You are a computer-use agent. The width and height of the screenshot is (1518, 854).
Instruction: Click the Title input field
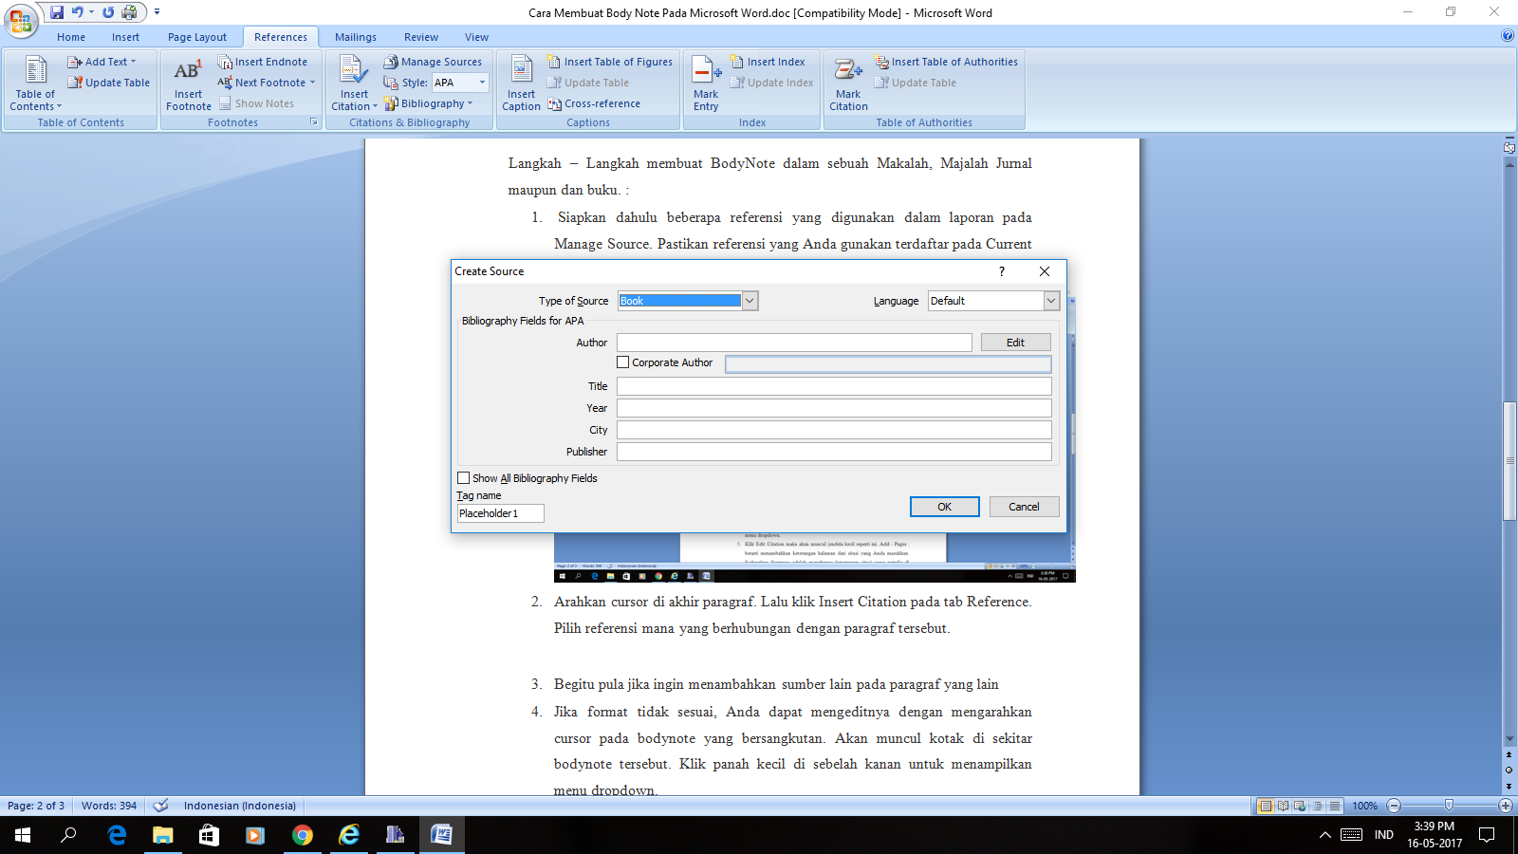[x=834, y=386]
